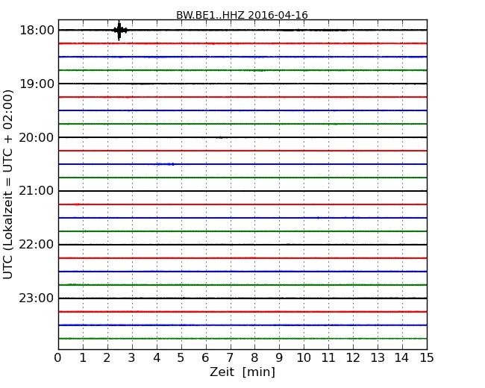This screenshot has width=485, height=388.
Task: Click x-axis tick label 12
Action: (x=353, y=358)
